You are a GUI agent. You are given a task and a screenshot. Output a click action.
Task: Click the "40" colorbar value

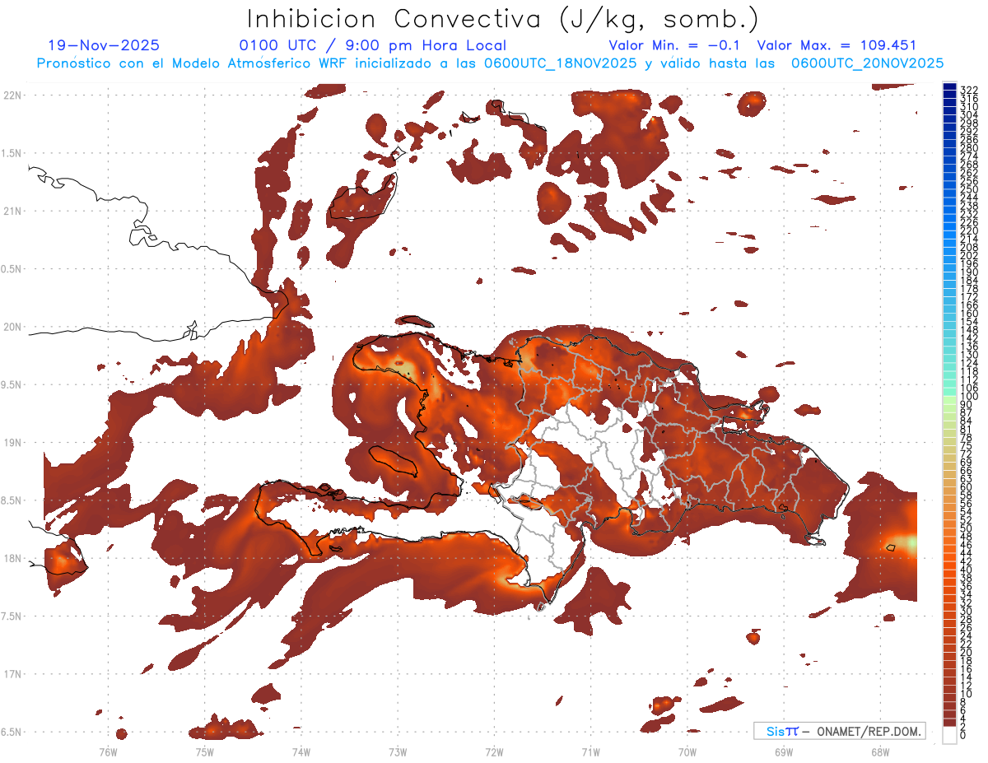(967, 570)
